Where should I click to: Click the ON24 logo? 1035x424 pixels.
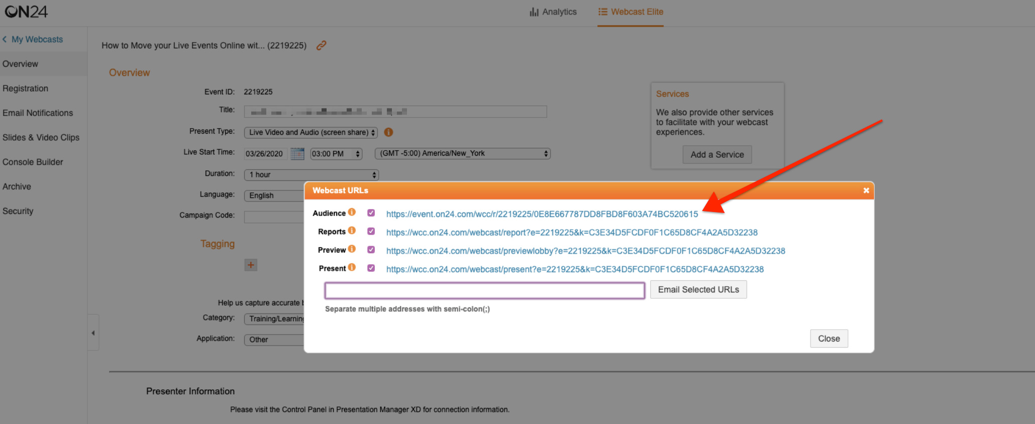[26, 11]
